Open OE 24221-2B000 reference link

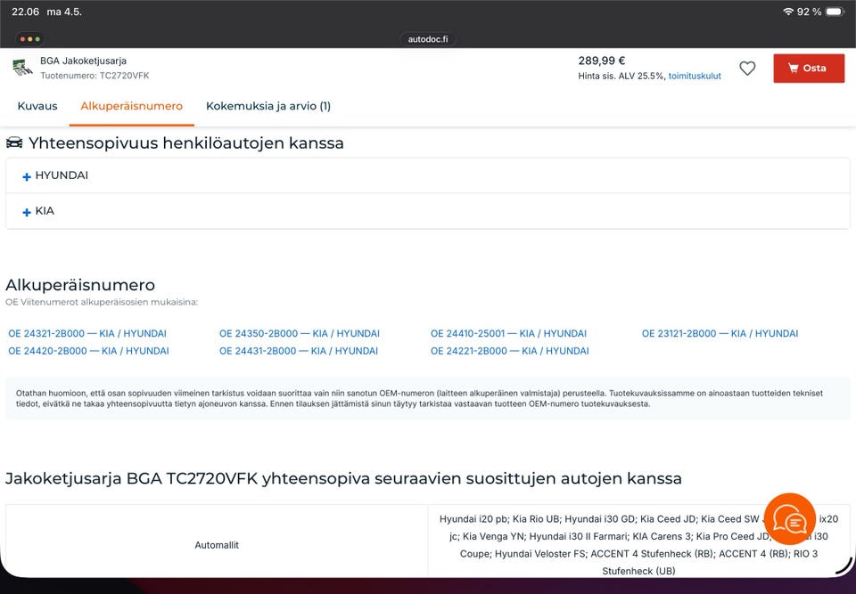click(x=509, y=351)
